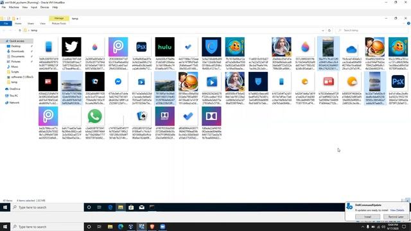Open View Details link in Dell notification
411x231 pixels.
pyautogui.click(x=397, y=210)
